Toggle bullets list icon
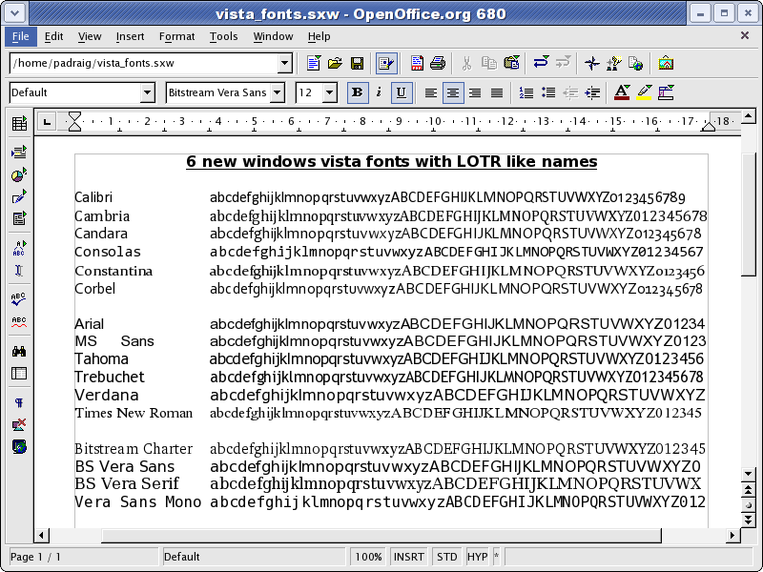The height and width of the screenshot is (572, 763). pyautogui.click(x=548, y=92)
